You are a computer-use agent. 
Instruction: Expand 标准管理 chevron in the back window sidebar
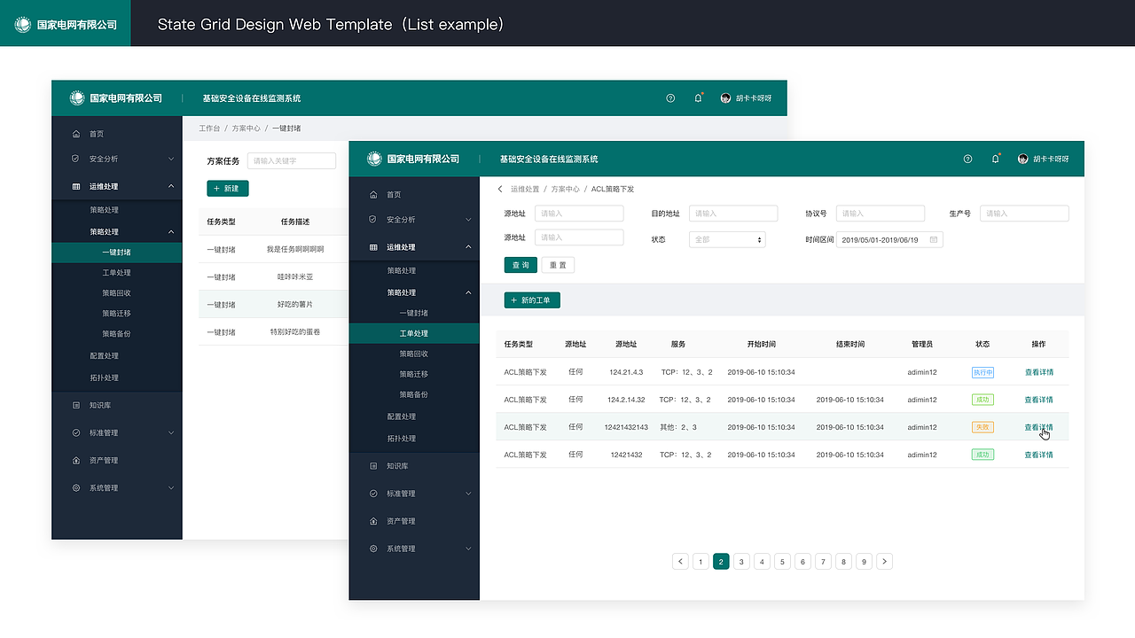(x=171, y=433)
